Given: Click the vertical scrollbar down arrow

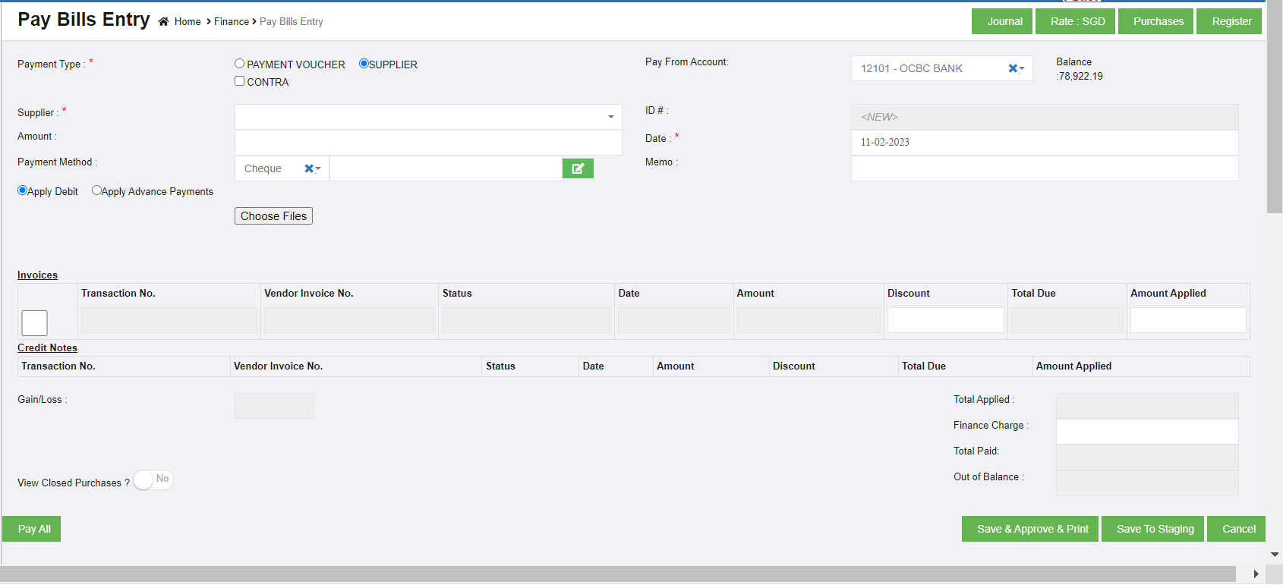Looking at the screenshot, I should [1275, 555].
